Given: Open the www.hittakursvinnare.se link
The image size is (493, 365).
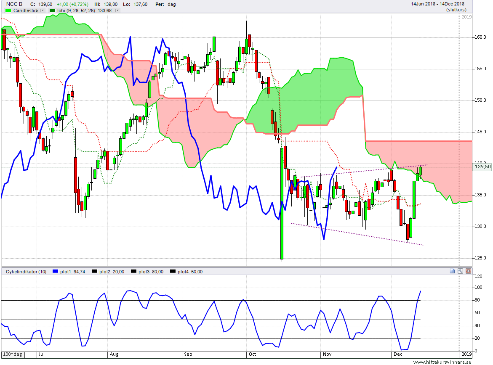Looking at the screenshot, I should point(442,362).
